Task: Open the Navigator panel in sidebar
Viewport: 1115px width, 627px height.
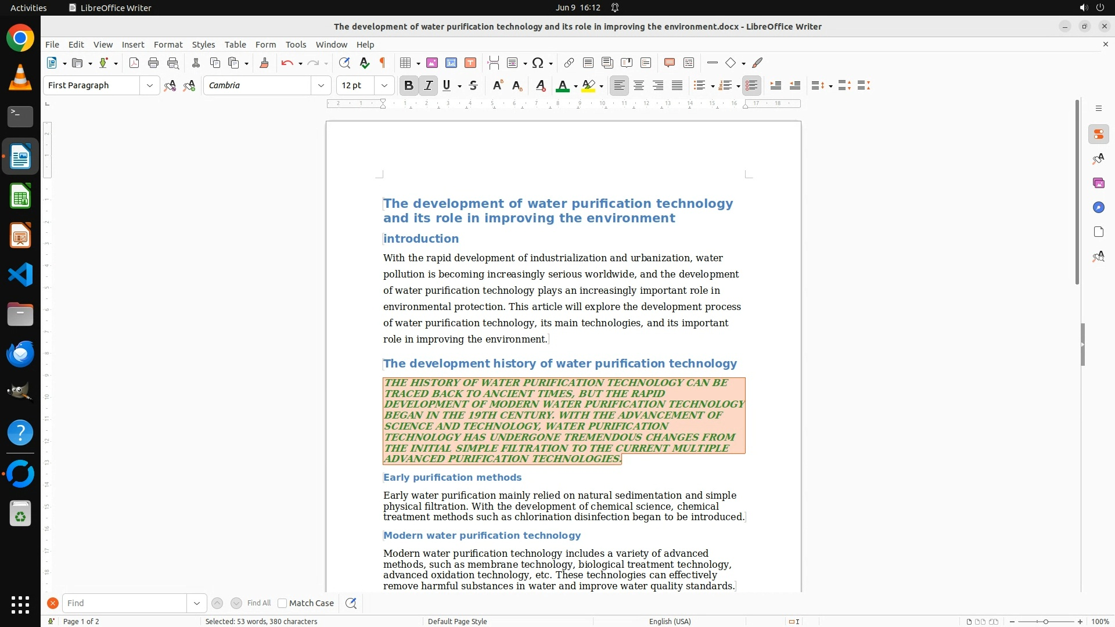Action: click(x=1098, y=207)
